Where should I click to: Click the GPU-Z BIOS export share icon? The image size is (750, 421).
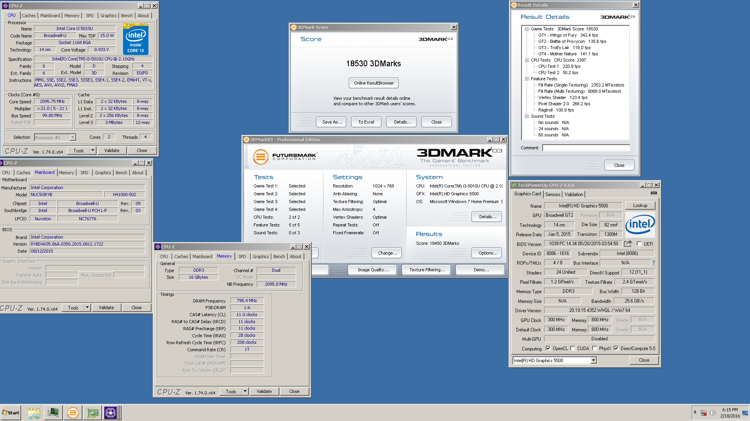628,244
